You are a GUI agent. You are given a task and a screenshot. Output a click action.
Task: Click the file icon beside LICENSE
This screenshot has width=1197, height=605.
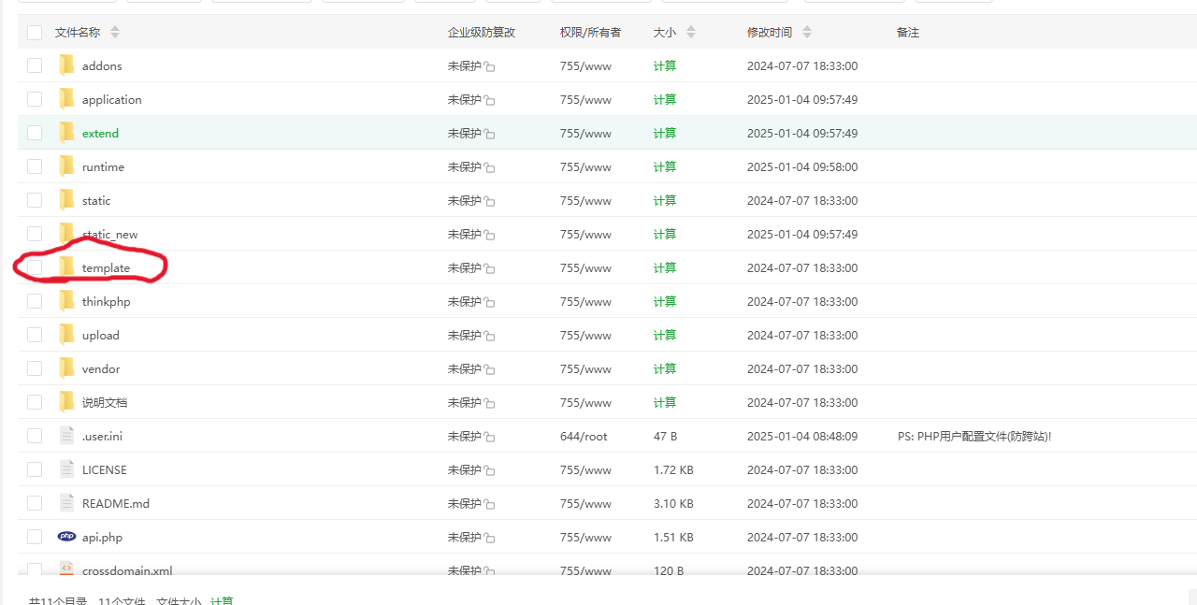pos(66,468)
